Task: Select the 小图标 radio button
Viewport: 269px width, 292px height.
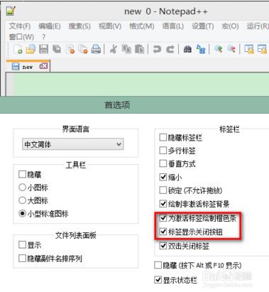Action: click(22, 188)
